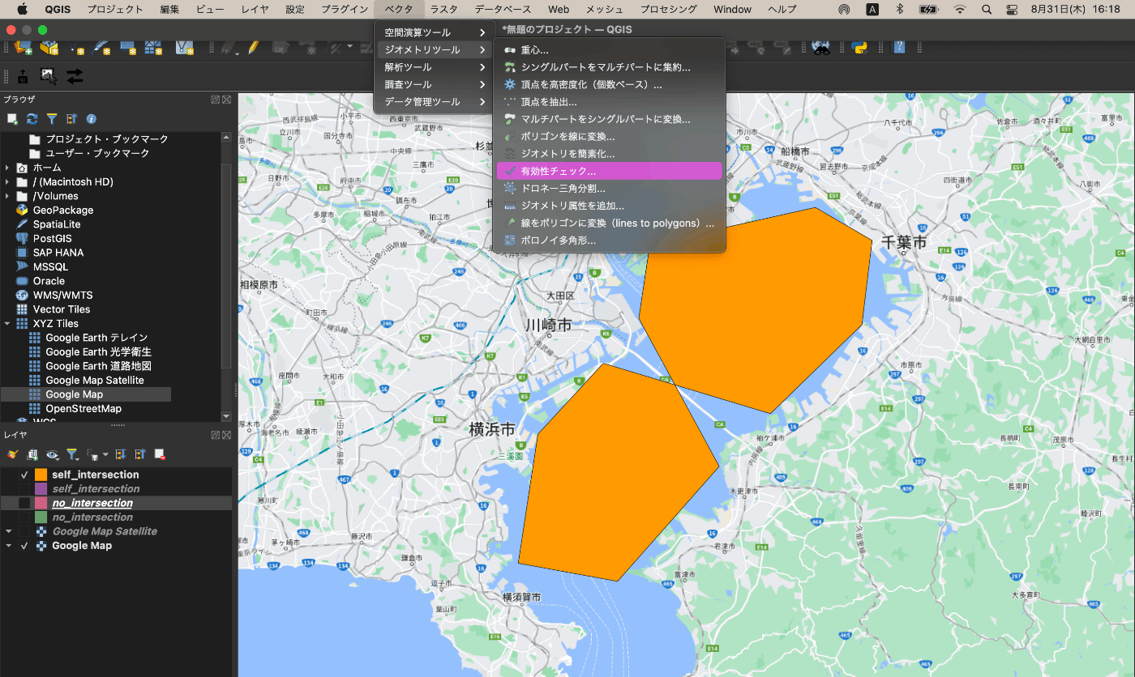Click the New Mesh Layer icon
Image resolution: width=1135 pixels, height=677 pixels.
click(153, 47)
